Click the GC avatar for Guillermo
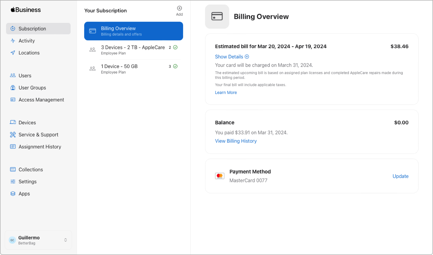Viewport: 433px width, 255px height. click(12, 240)
